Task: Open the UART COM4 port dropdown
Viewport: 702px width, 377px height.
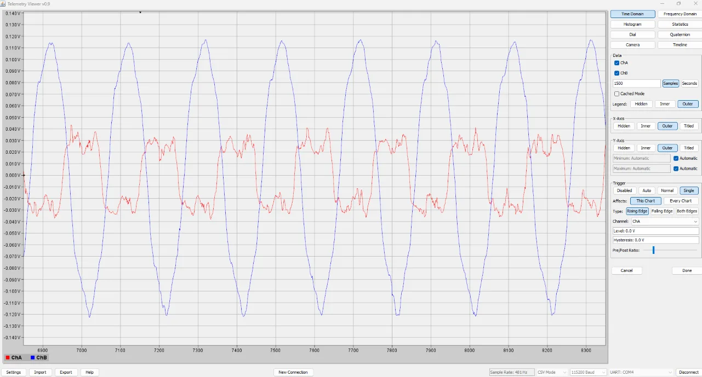Action: [641, 372]
